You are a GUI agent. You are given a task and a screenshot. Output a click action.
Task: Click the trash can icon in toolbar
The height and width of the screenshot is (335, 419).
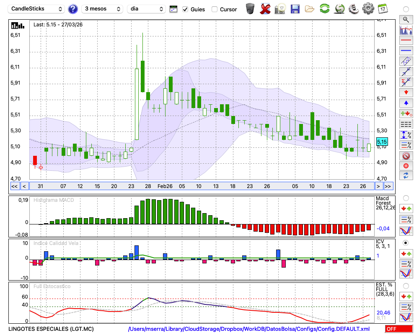point(250,9)
